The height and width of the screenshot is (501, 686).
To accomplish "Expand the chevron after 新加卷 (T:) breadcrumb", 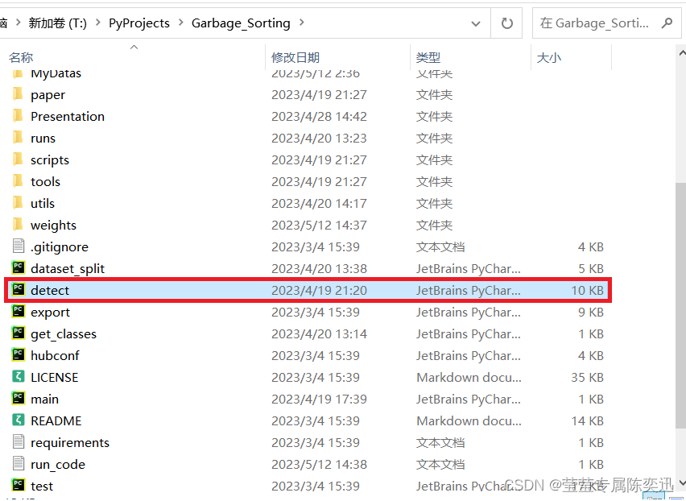I will [x=97, y=23].
